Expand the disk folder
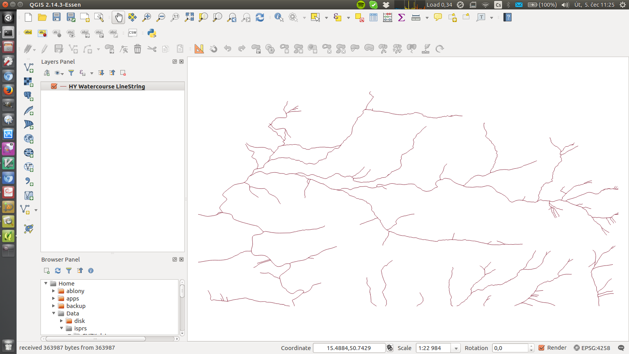 click(62, 321)
